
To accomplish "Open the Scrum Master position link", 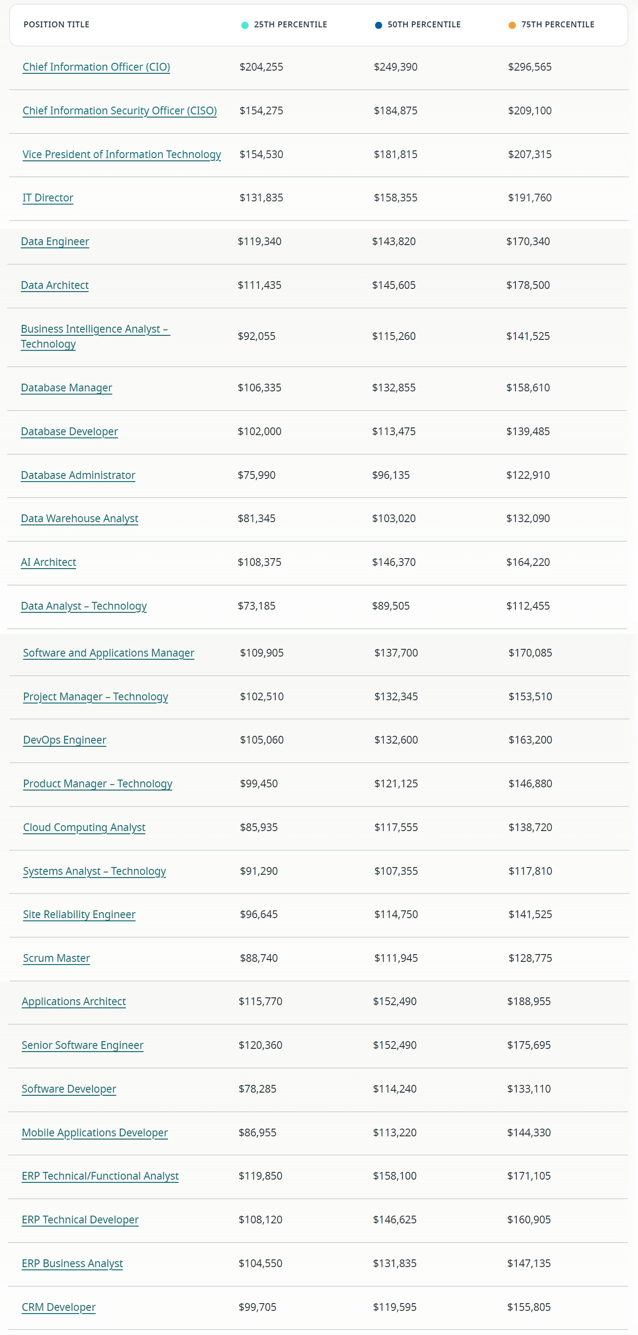I will [56, 958].
